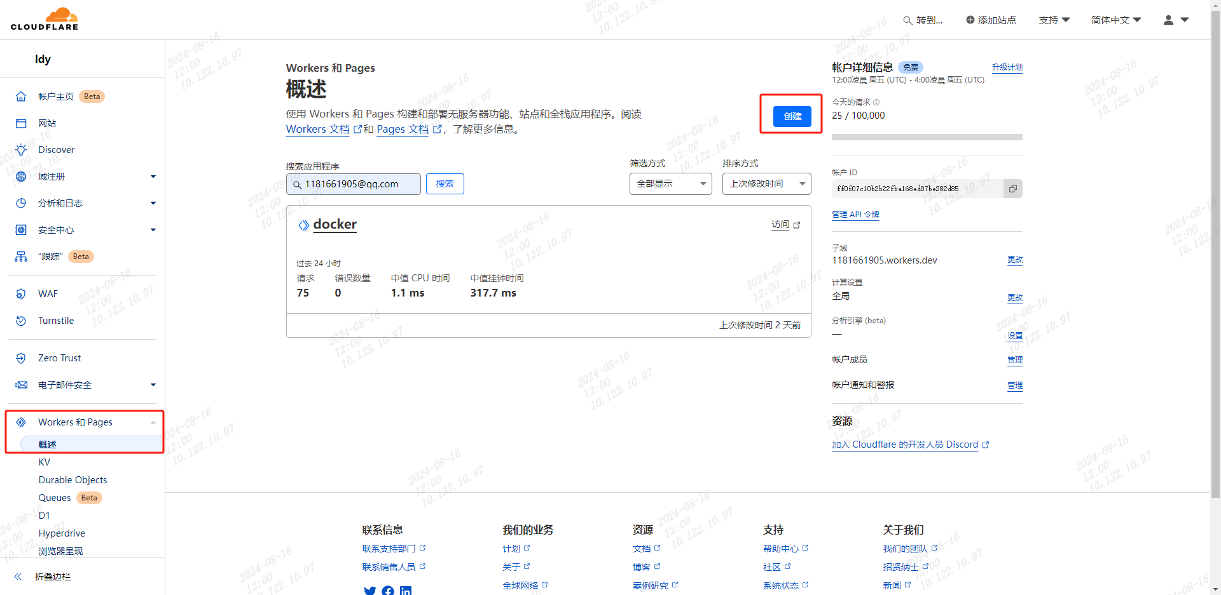Select Durable Objects in the sidebar
The height and width of the screenshot is (595, 1221).
[72, 480]
